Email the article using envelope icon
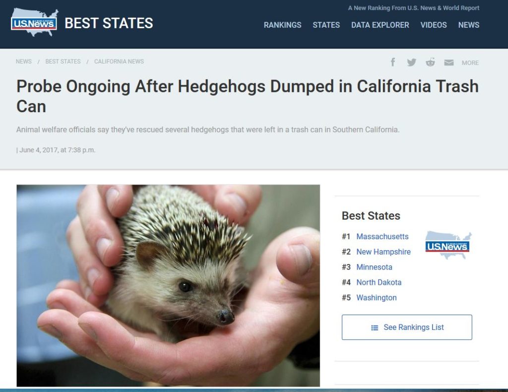Screen dimensions: 508x392 [x=448, y=63]
